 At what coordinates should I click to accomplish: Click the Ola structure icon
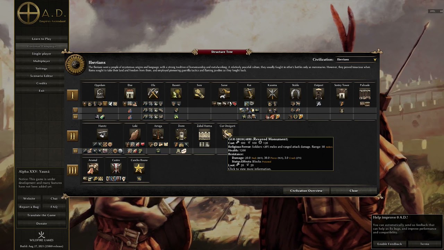click(x=153, y=93)
